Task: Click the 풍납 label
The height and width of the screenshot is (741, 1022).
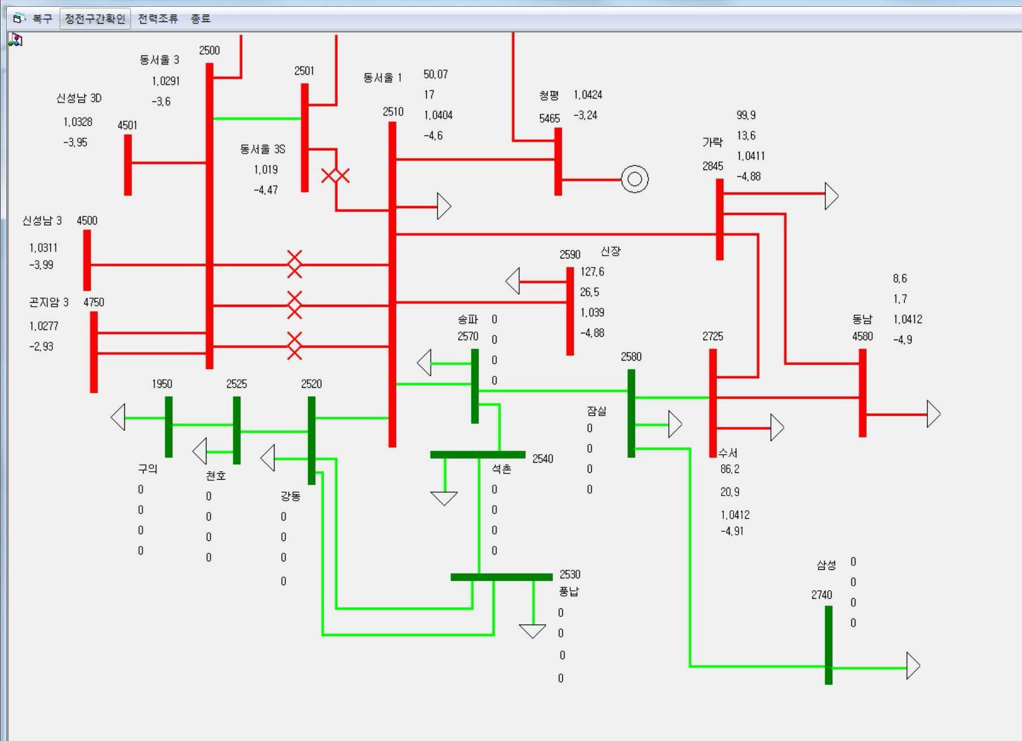Action: pos(569,591)
